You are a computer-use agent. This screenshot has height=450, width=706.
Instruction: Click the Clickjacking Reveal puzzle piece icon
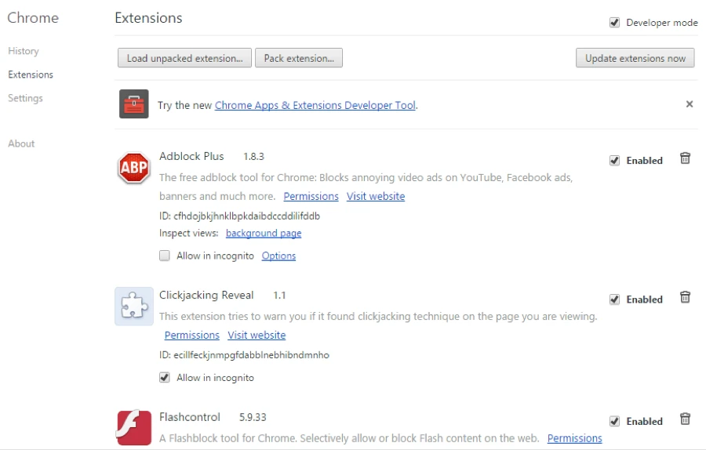tap(134, 306)
